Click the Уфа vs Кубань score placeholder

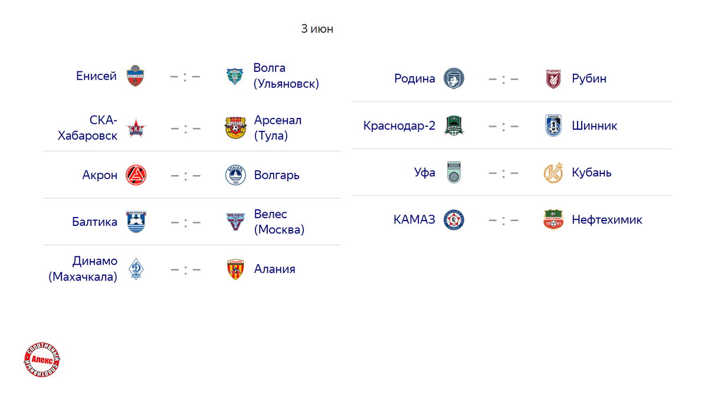pyautogui.click(x=503, y=173)
